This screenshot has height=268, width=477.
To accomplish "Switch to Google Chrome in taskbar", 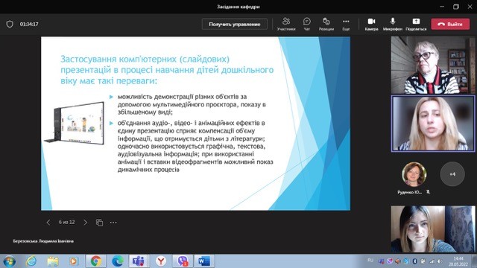I will click(96, 261).
